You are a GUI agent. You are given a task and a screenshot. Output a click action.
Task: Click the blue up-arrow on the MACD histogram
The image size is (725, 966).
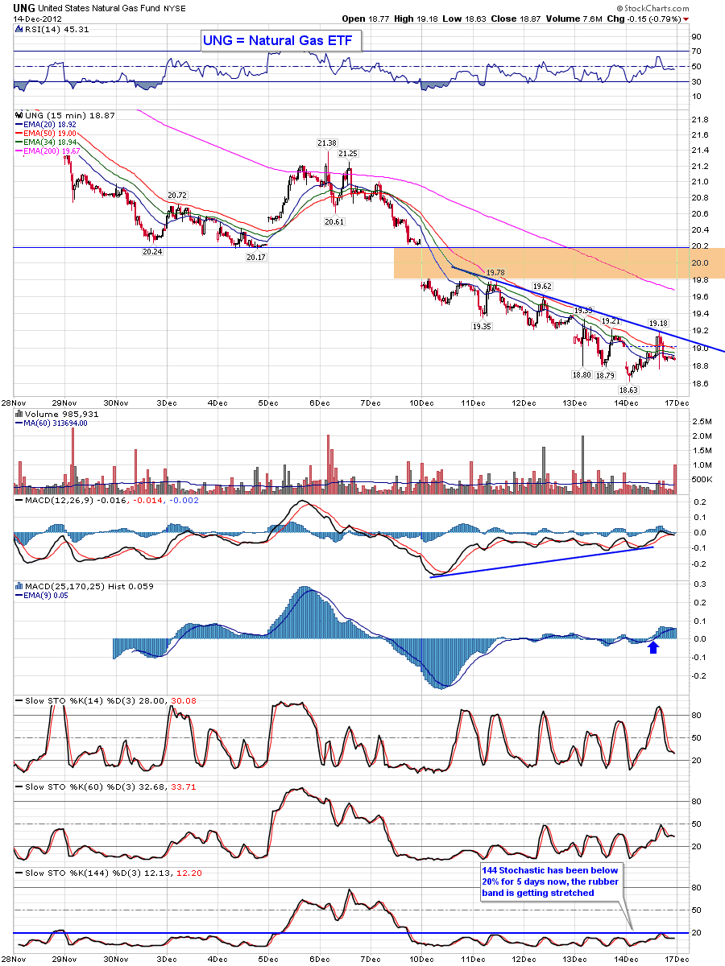(x=653, y=646)
